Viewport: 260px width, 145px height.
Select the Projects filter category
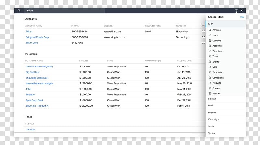(x=226, y=113)
